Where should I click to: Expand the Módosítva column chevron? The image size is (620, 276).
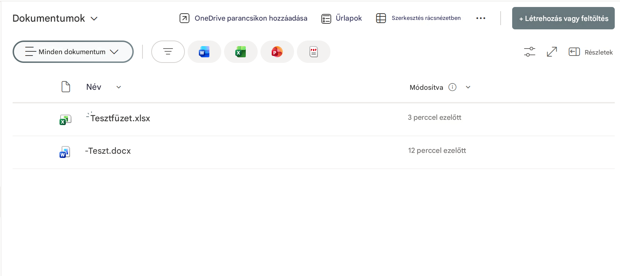tap(468, 87)
